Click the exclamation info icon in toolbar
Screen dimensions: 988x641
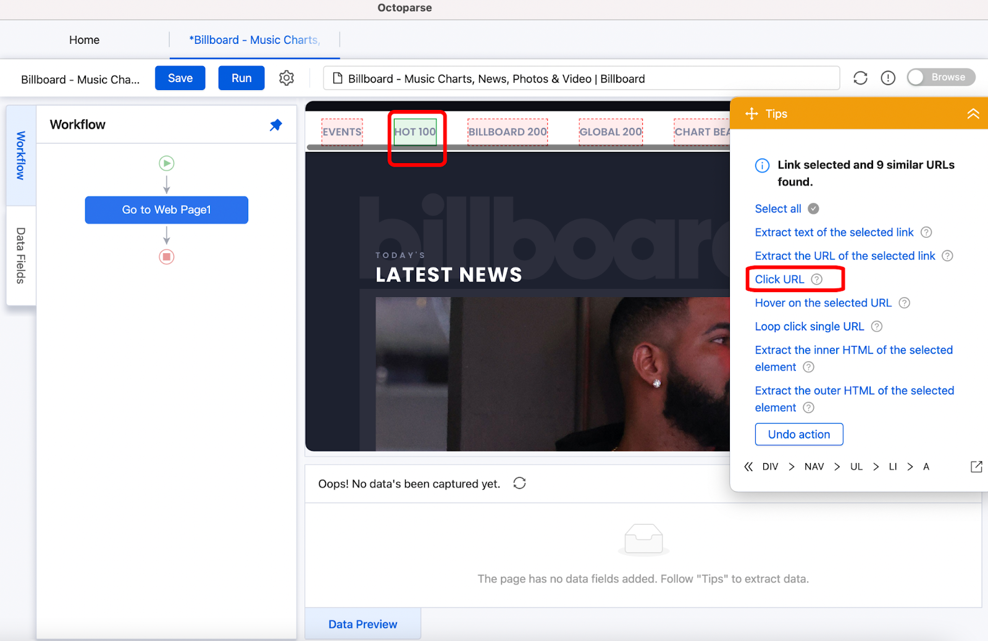pos(888,78)
